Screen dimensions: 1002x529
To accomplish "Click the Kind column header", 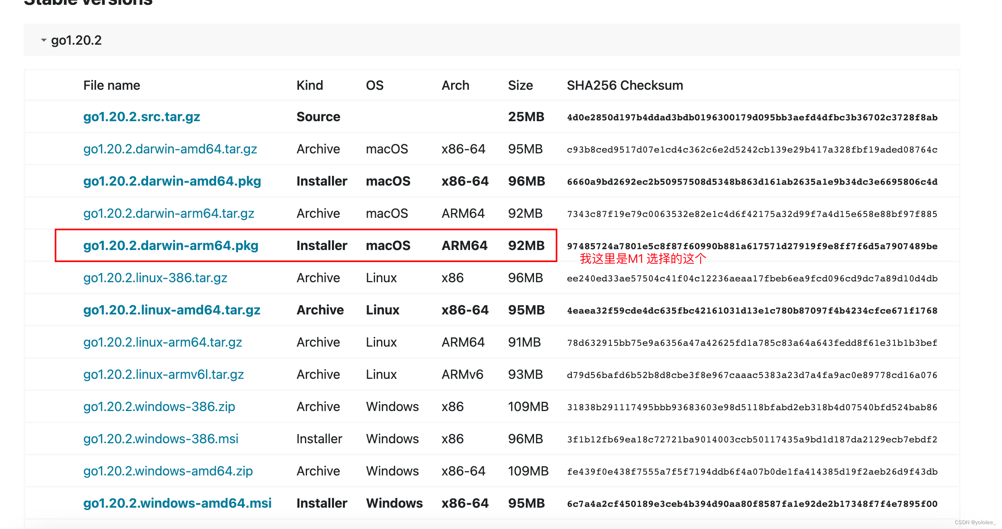I will coord(310,85).
